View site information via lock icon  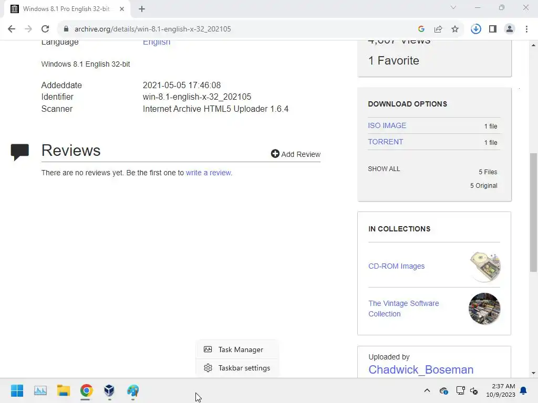tap(66, 29)
